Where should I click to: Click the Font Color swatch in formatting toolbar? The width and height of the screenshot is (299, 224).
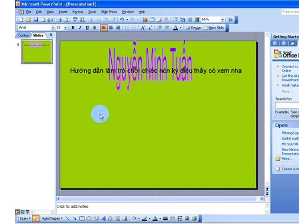[x=175, y=27]
